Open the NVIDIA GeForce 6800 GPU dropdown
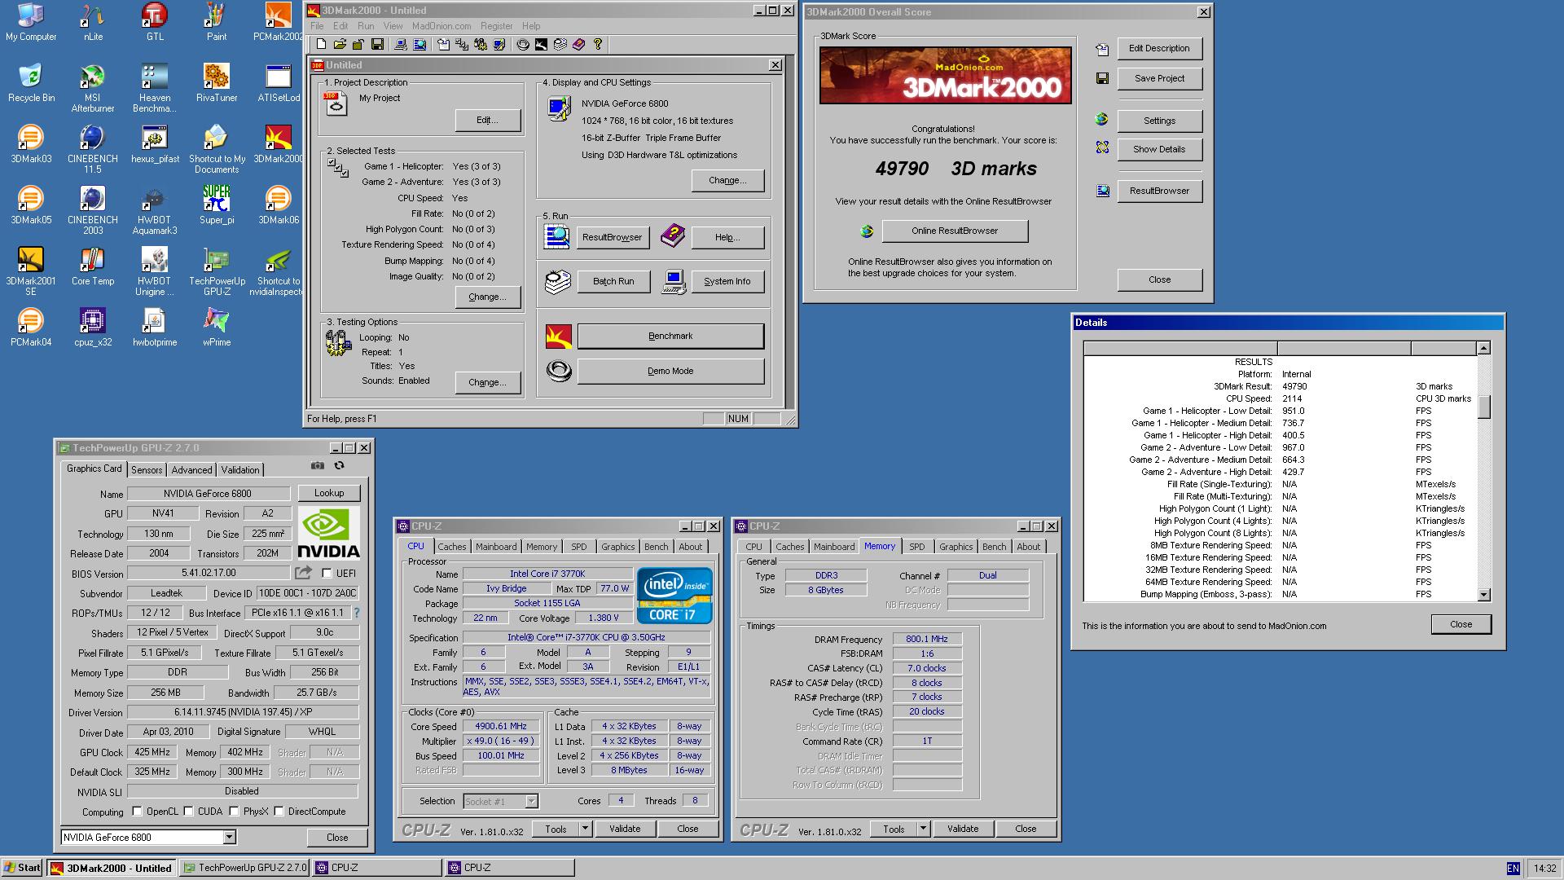Viewport: 1564px width, 880px height. coord(229,838)
